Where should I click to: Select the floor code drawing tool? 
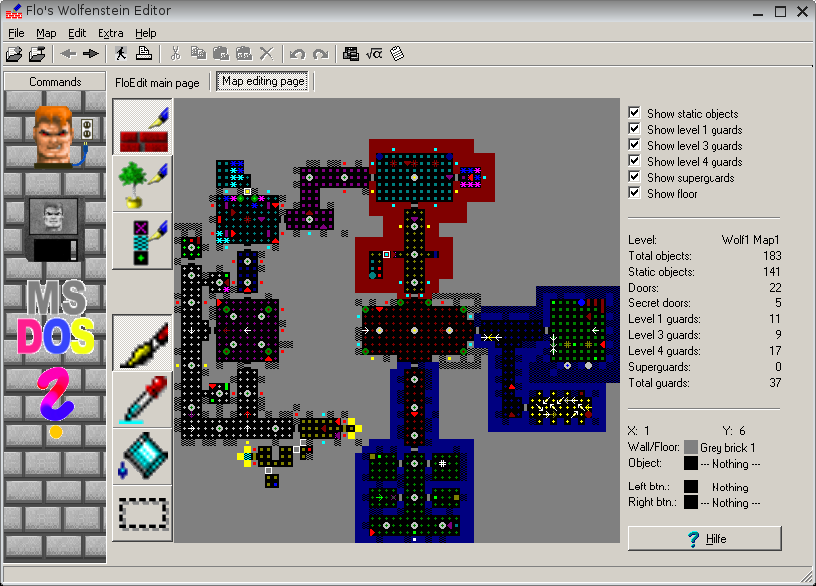click(143, 241)
